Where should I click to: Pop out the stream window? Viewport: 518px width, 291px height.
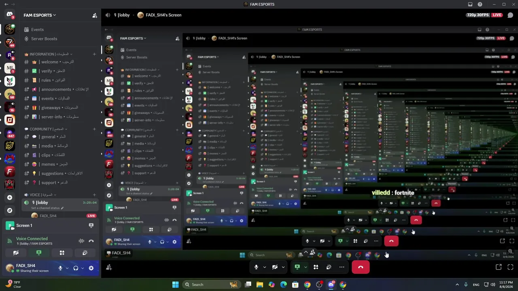pos(499,267)
